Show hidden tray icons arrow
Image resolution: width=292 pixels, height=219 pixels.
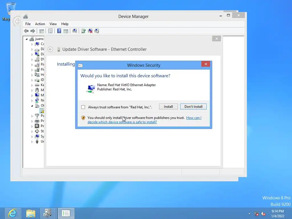pyautogui.click(x=249, y=214)
